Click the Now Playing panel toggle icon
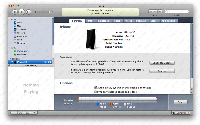This screenshot has height=125, width=200. (x=9, y=65)
